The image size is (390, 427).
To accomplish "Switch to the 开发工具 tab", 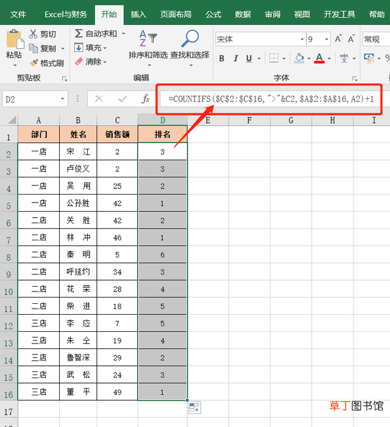I will pyautogui.click(x=339, y=15).
